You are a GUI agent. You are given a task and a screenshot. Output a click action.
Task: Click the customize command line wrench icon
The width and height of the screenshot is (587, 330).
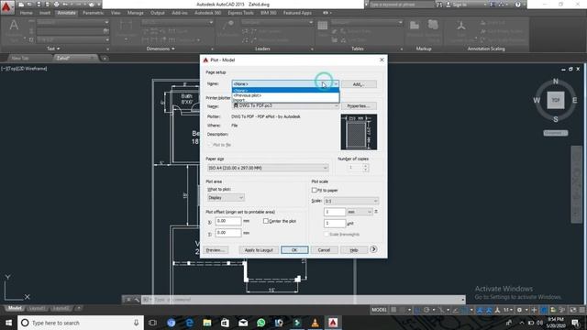pos(137,300)
